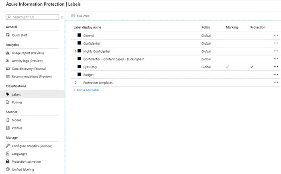Select Highly Confidential label name
The image size is (281, 174).
(97, 51)
